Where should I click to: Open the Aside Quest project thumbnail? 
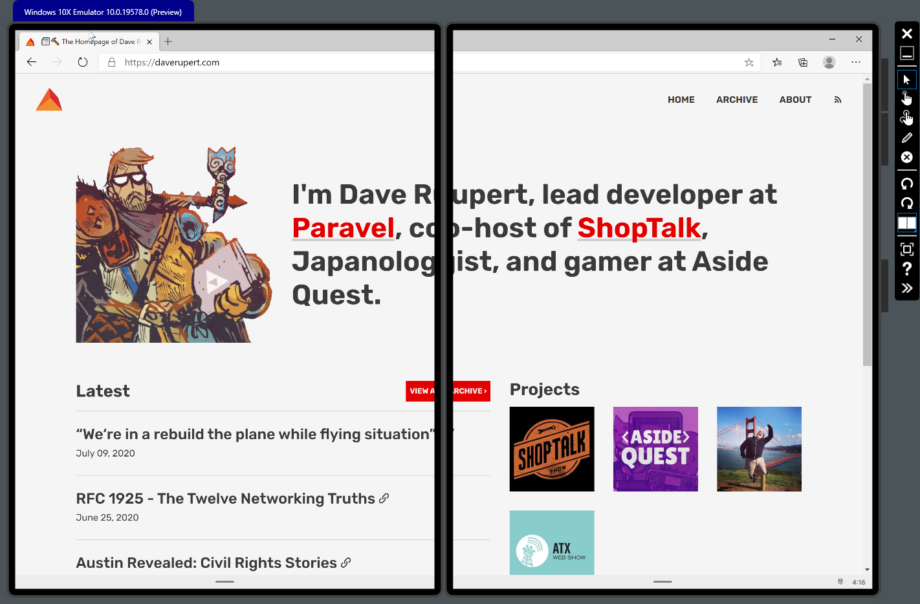click(655, 449)
